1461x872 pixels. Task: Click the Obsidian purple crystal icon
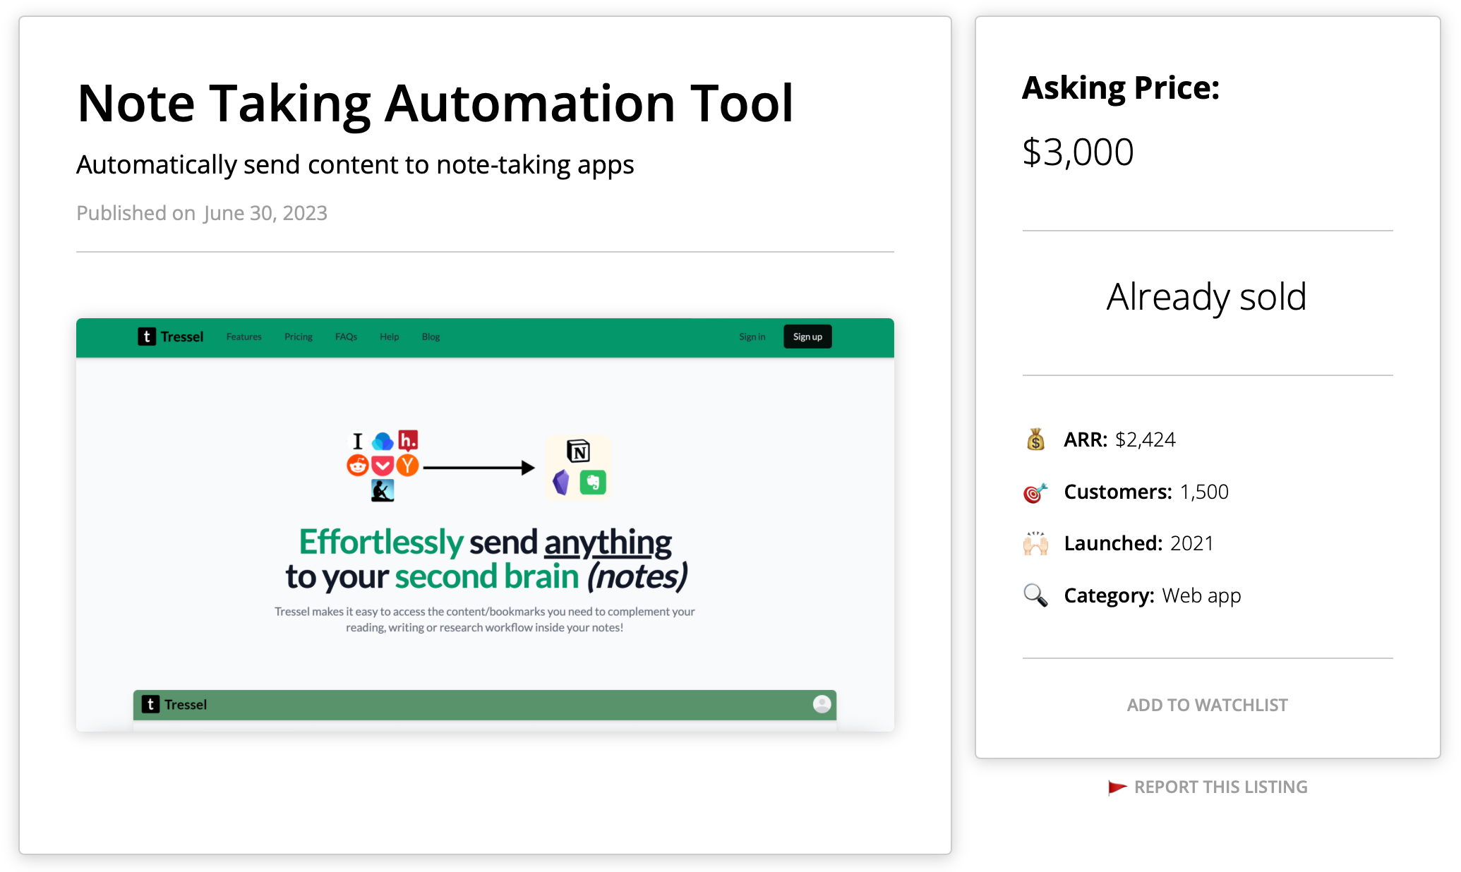561,483
